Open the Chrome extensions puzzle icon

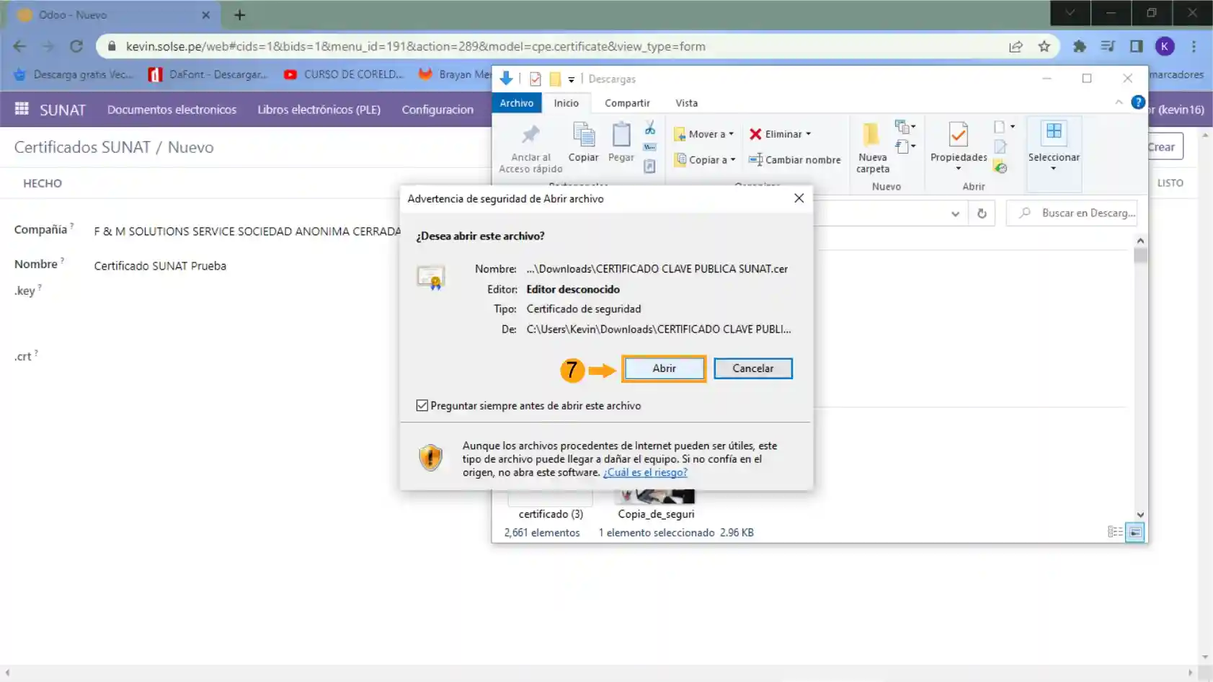click(1079, 46)
